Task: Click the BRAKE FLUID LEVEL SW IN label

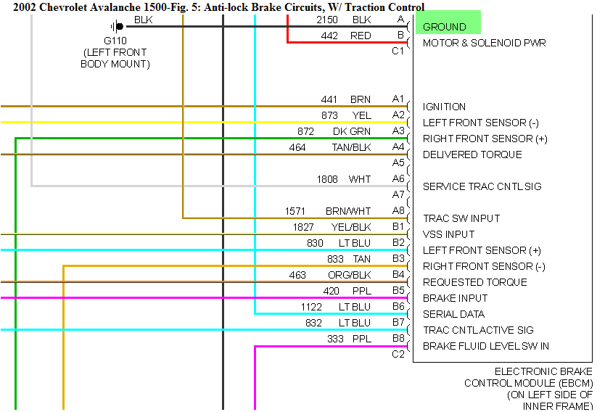Action: click(485, 346)
